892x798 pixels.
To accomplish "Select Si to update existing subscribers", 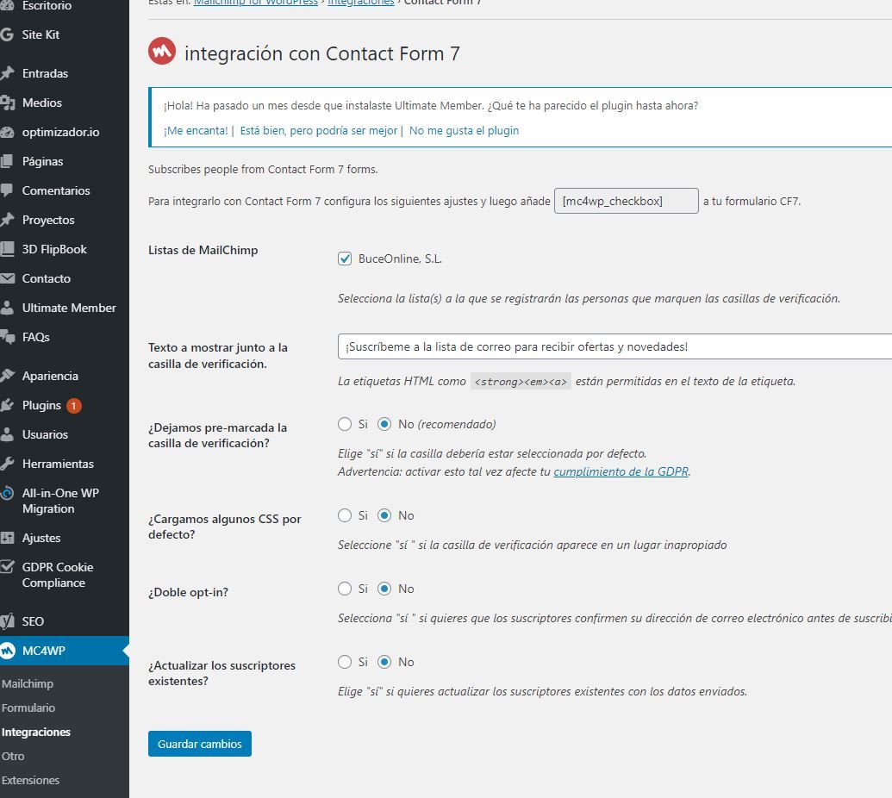I will pos(345,662).
